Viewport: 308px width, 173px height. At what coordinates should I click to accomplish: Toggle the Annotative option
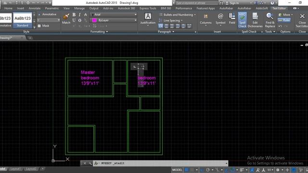(47, 14)
